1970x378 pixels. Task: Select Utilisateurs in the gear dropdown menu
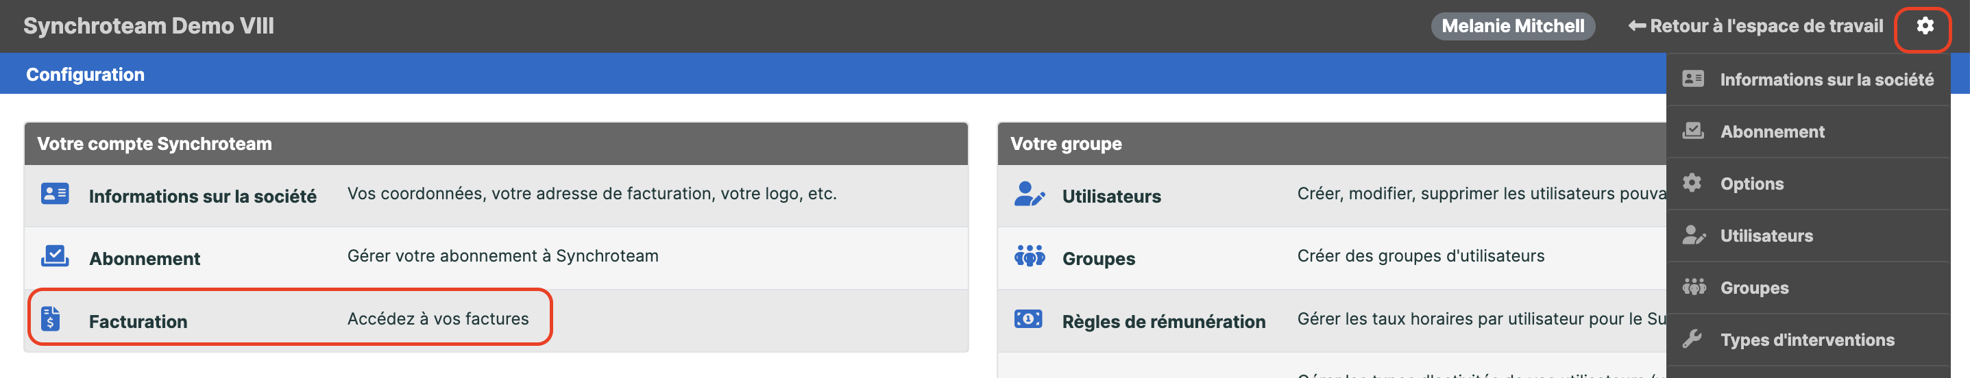[1808, 235]
